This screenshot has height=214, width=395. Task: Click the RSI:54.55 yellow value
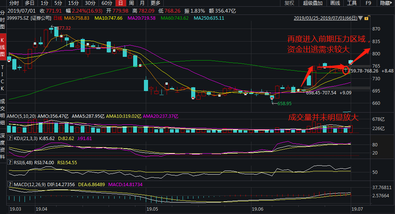click(x=67, y=162)
